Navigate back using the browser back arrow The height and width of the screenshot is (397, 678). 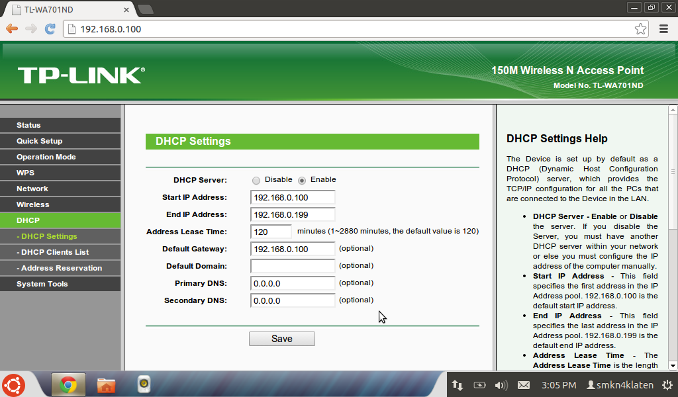click(x=11, y=29)
